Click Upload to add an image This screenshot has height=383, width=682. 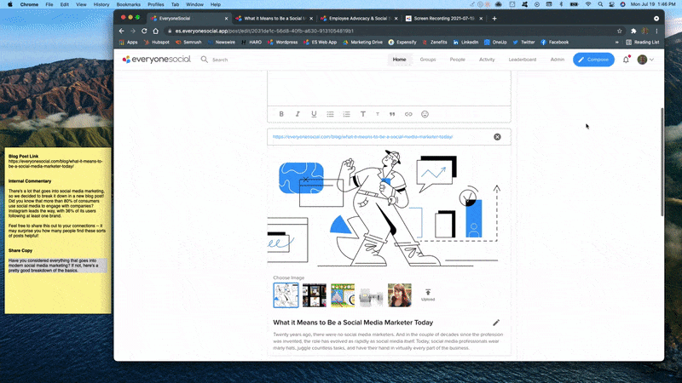click(x=428, y=294)
